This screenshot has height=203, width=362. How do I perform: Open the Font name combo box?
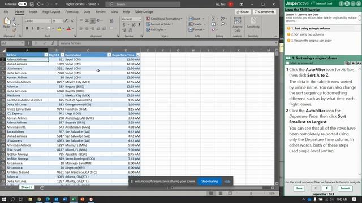point(37,21)
